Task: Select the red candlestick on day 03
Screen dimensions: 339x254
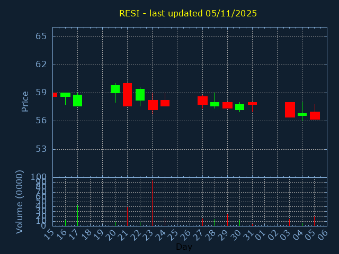Action: (x=290, y=110)
